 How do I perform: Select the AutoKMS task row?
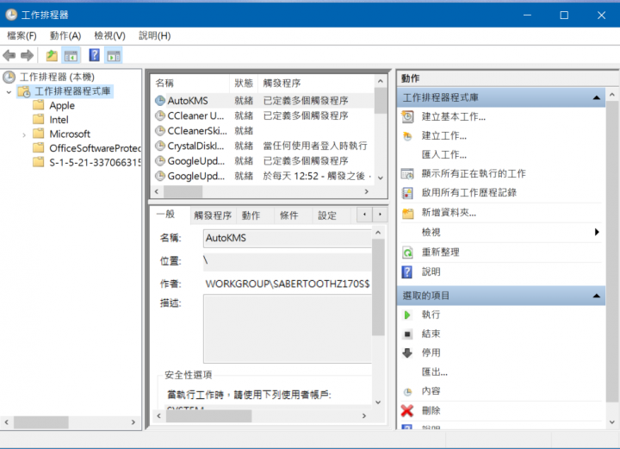coord(263,101)
